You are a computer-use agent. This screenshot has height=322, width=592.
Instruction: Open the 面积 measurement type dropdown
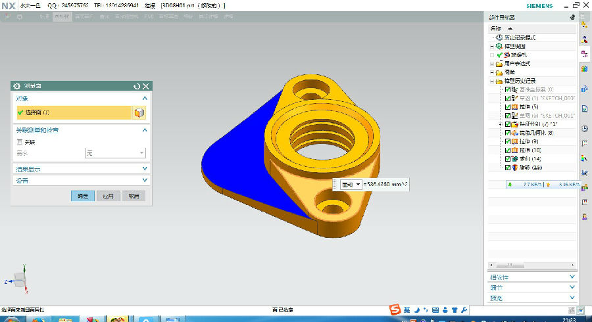352,185
